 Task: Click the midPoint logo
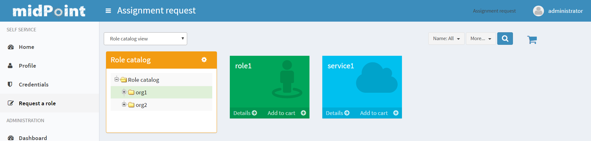point(49,11)
